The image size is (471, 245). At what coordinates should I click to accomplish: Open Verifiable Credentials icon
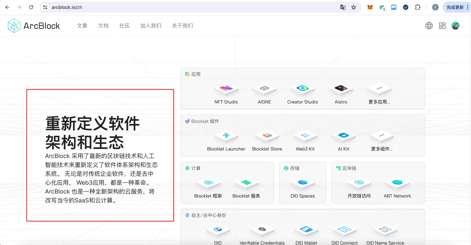coord(262,230)
